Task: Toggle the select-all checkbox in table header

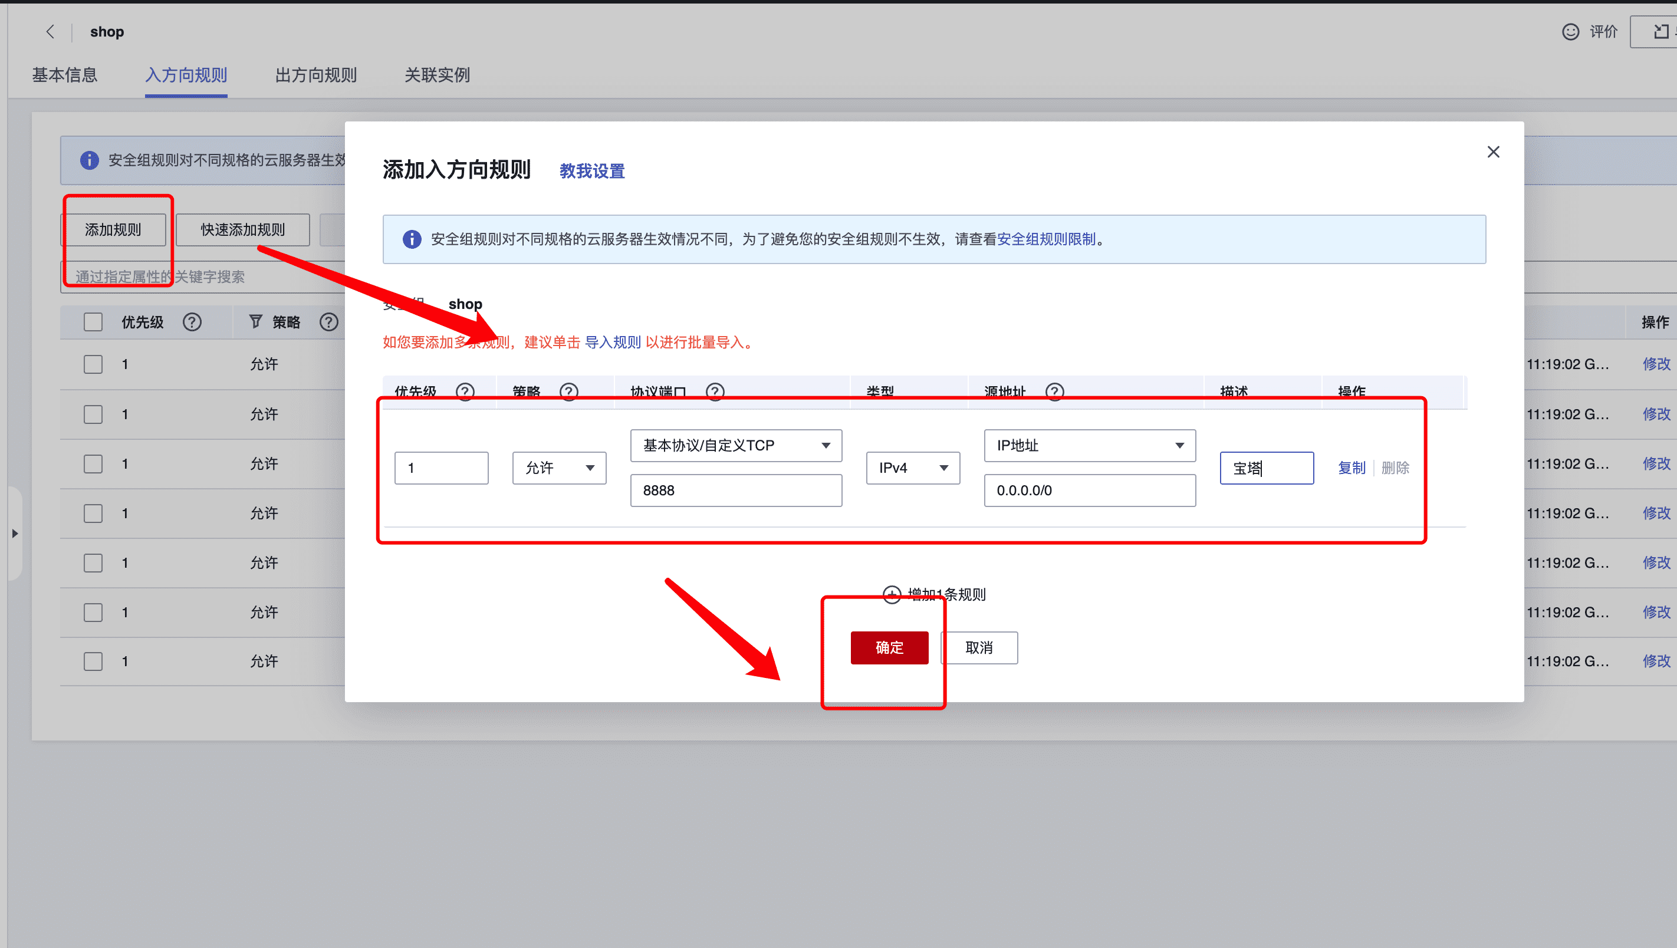Action: (93, 322)
